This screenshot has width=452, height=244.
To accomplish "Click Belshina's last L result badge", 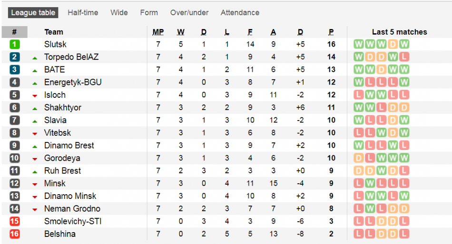I will 404,234.
